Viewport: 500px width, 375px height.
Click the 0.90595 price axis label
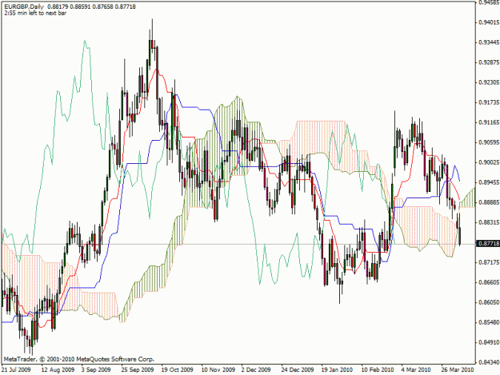(489, 142)
